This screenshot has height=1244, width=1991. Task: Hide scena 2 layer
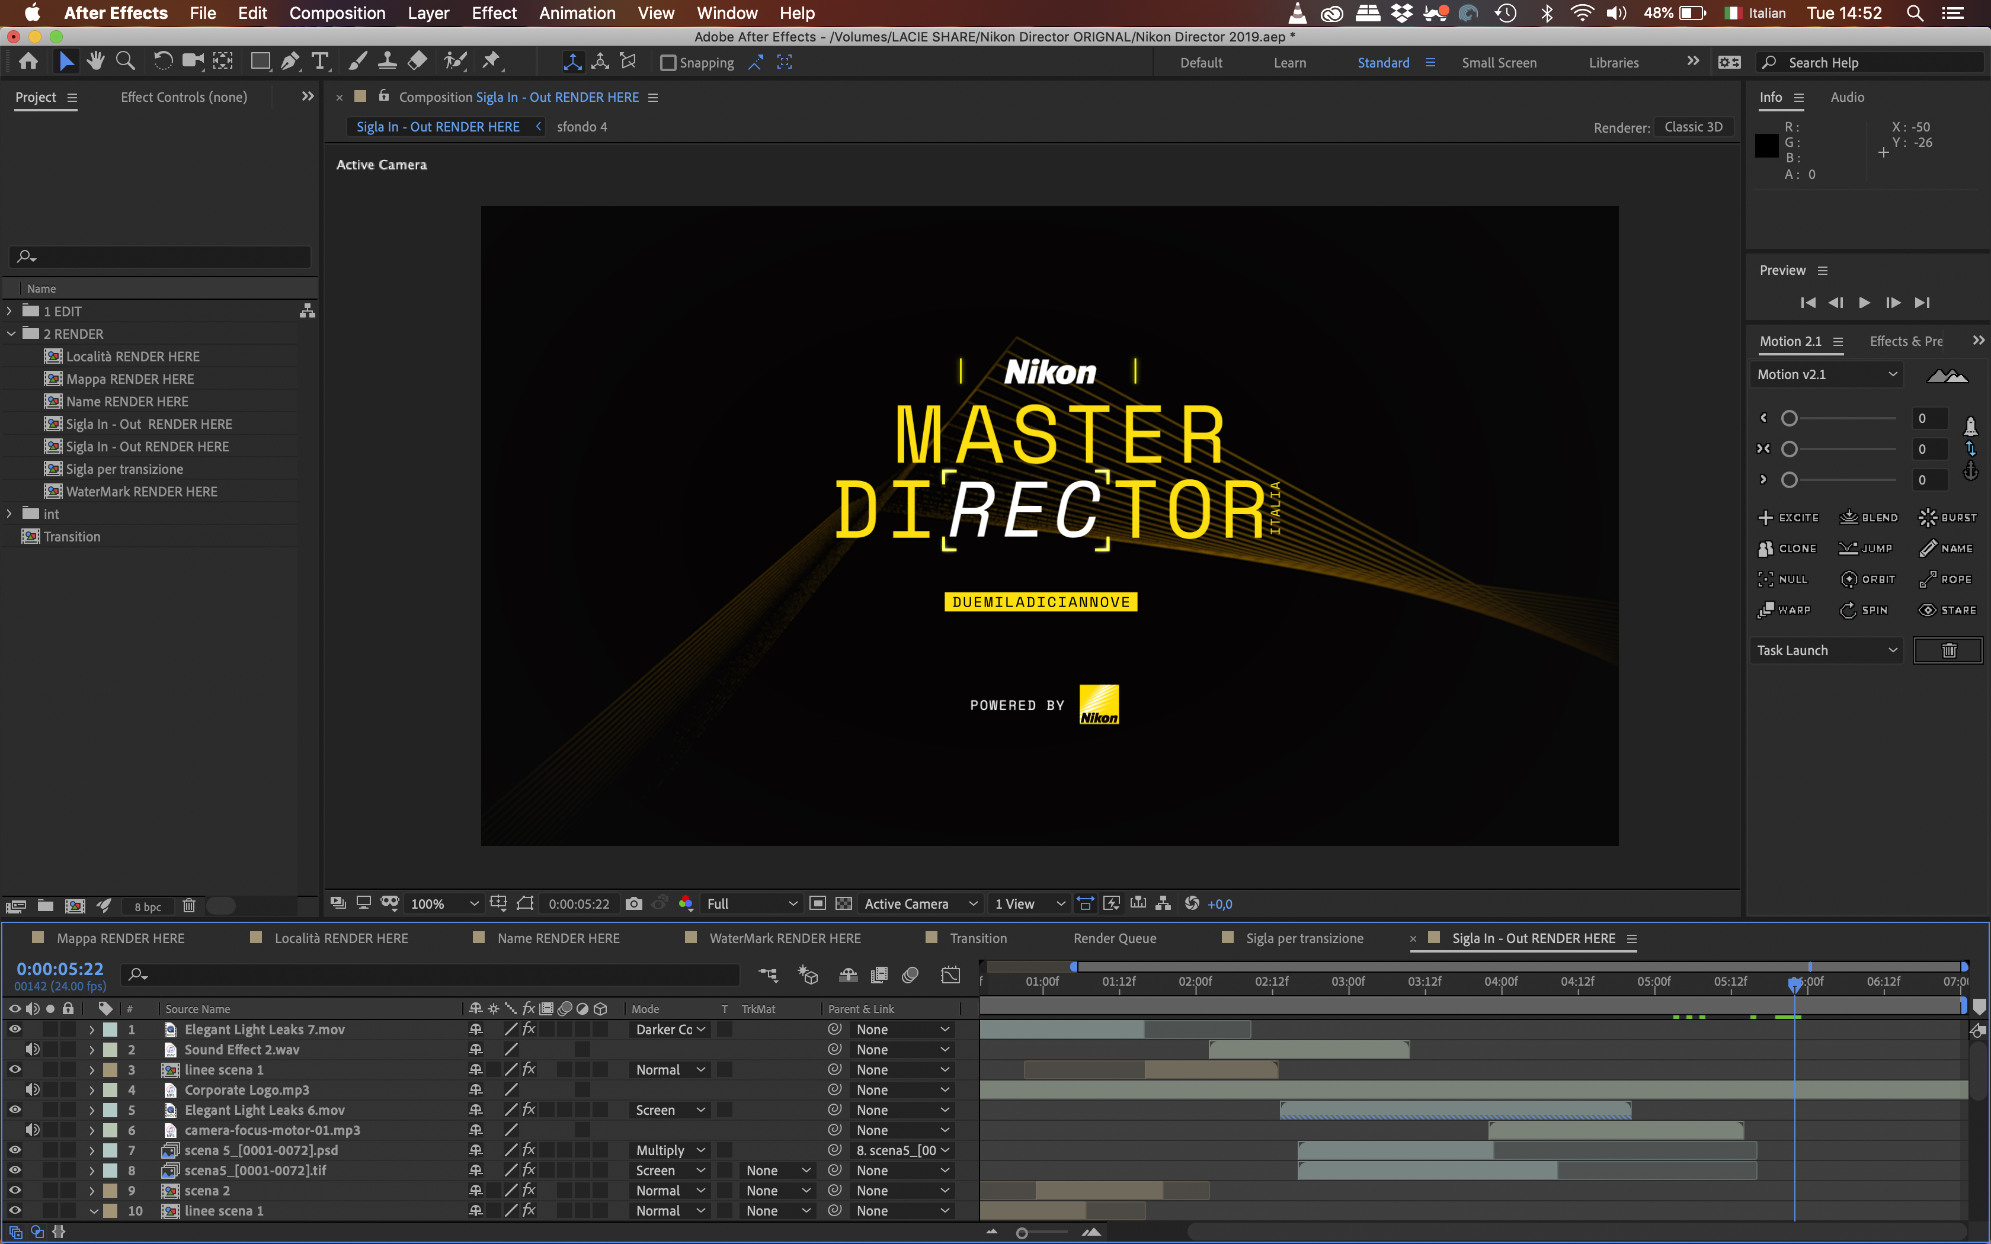tap(15, 1191)
